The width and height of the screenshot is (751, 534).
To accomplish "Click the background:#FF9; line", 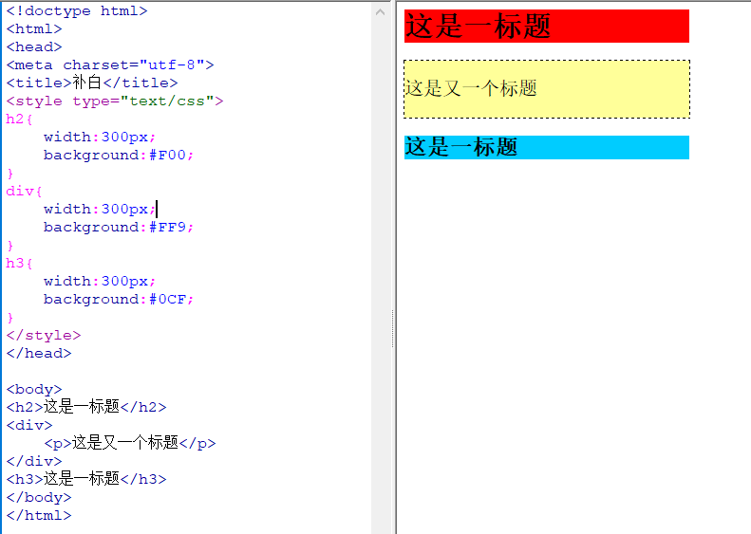I will [x=119, y=228].
